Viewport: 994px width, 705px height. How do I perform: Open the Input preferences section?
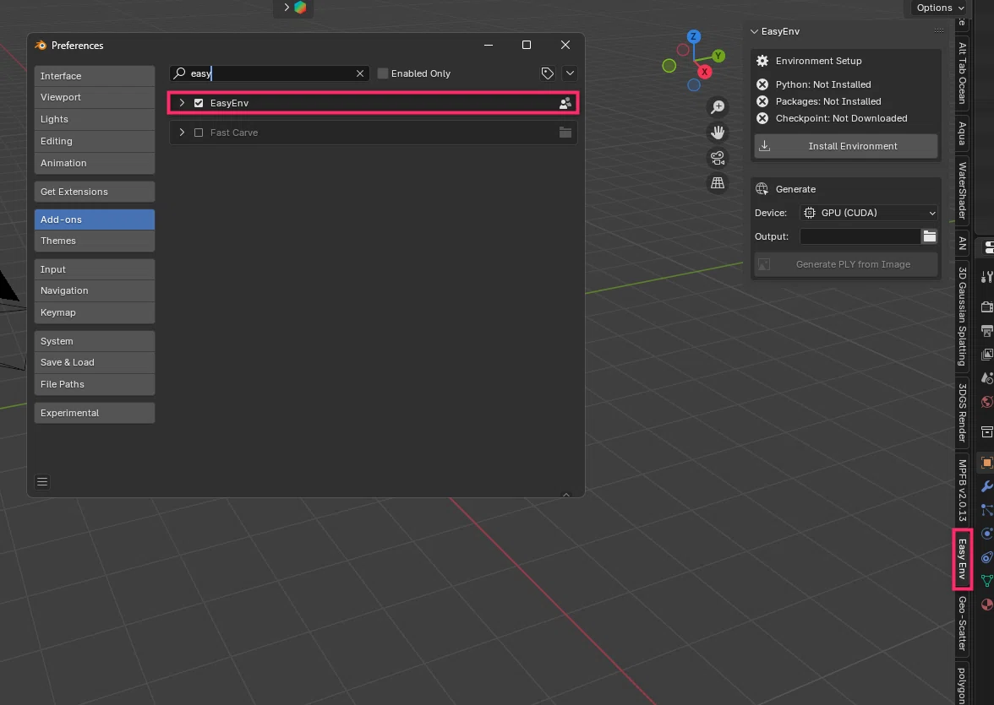point(95,269)
